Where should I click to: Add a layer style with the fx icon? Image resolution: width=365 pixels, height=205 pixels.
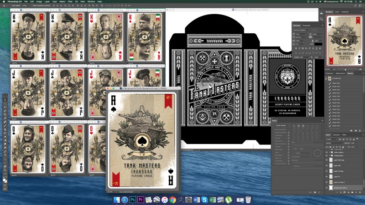point(340,192)
